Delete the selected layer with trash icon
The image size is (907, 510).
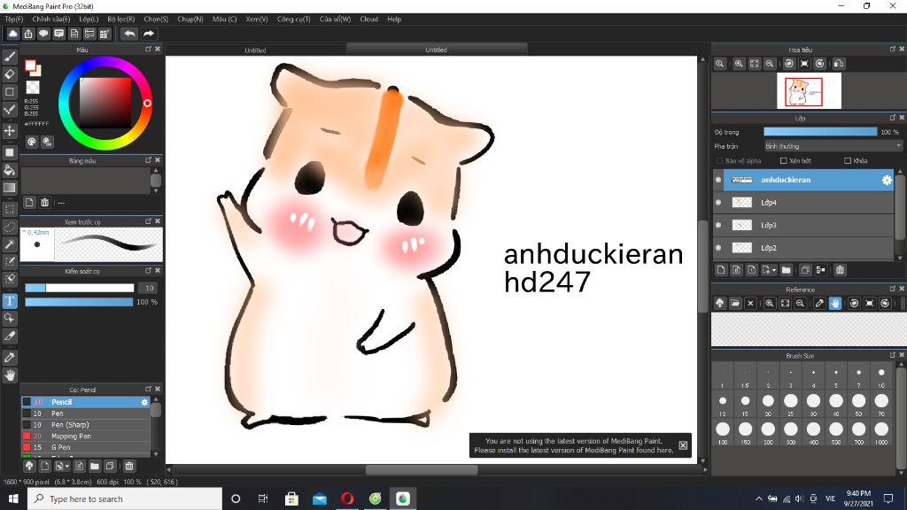[x=840, y=269]
